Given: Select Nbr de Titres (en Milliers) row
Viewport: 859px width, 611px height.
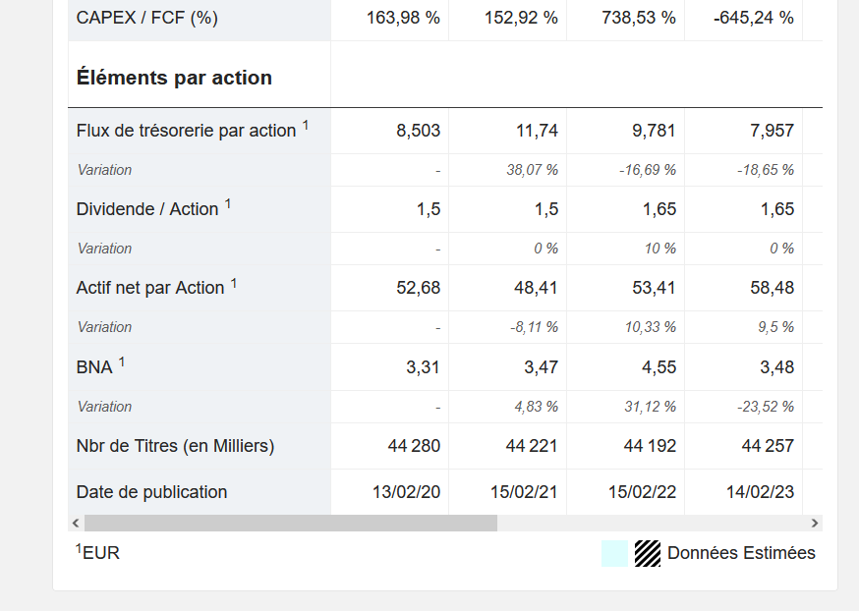Looking at the screenshot, I should pos(175,446).
